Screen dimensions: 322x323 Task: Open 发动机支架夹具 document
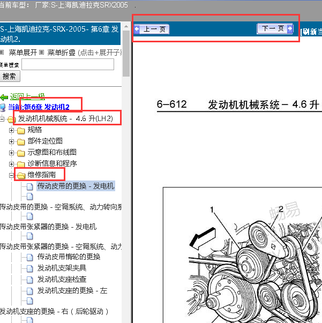pyautogui.click(x=62, y=268)
